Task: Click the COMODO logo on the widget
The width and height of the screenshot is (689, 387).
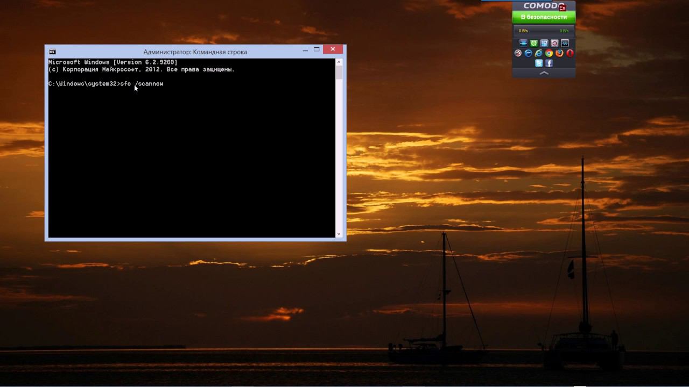Action: [544, 6]
